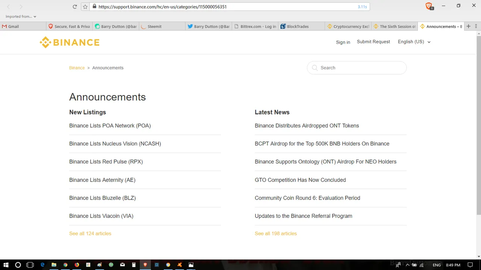This screenshot has width=481, height=270.
Task: Go back with the browser back arrow
Action: tap(9, 7)
